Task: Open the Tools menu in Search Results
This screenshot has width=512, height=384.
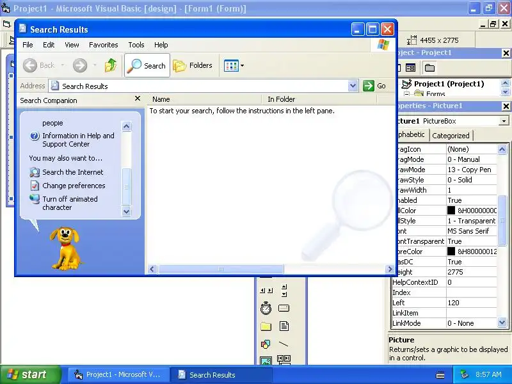Action: point(136,45)
